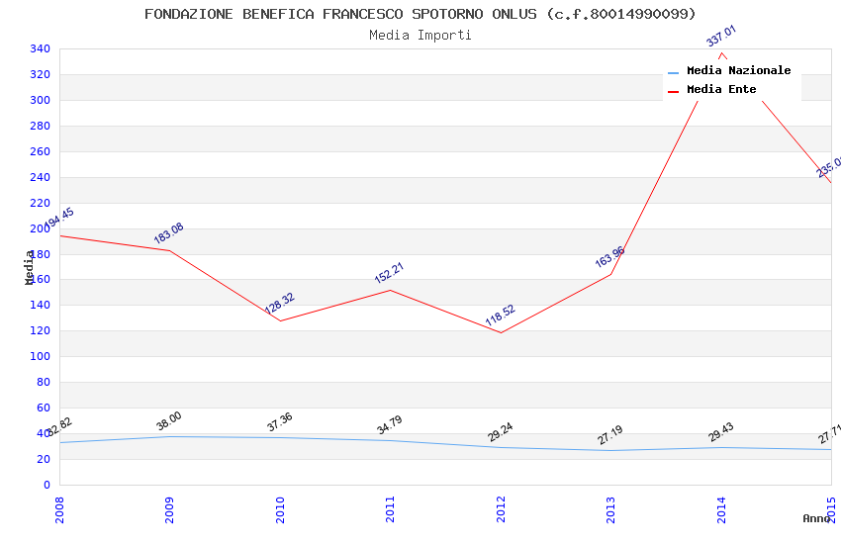This screenshot has width=841, height=544.
Task: Click the data label 163.96
Action: (x=609, y=257)
